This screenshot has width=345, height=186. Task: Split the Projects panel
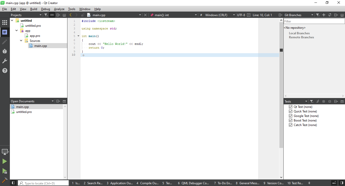pos(58,15)
